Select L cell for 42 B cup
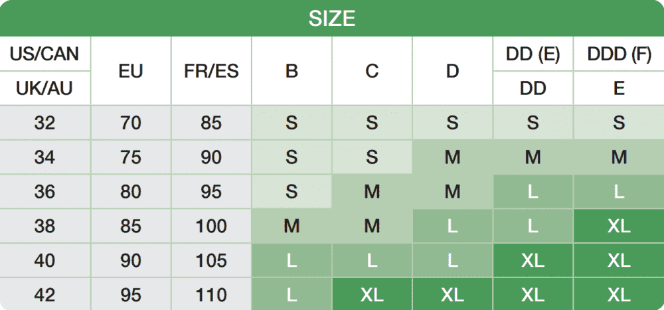This screenshot has width=664, height=310. click(291, 294)
